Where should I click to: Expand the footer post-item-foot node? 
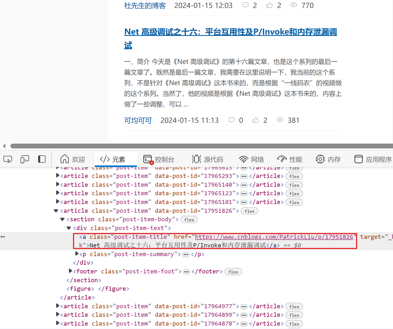[70, 271]
